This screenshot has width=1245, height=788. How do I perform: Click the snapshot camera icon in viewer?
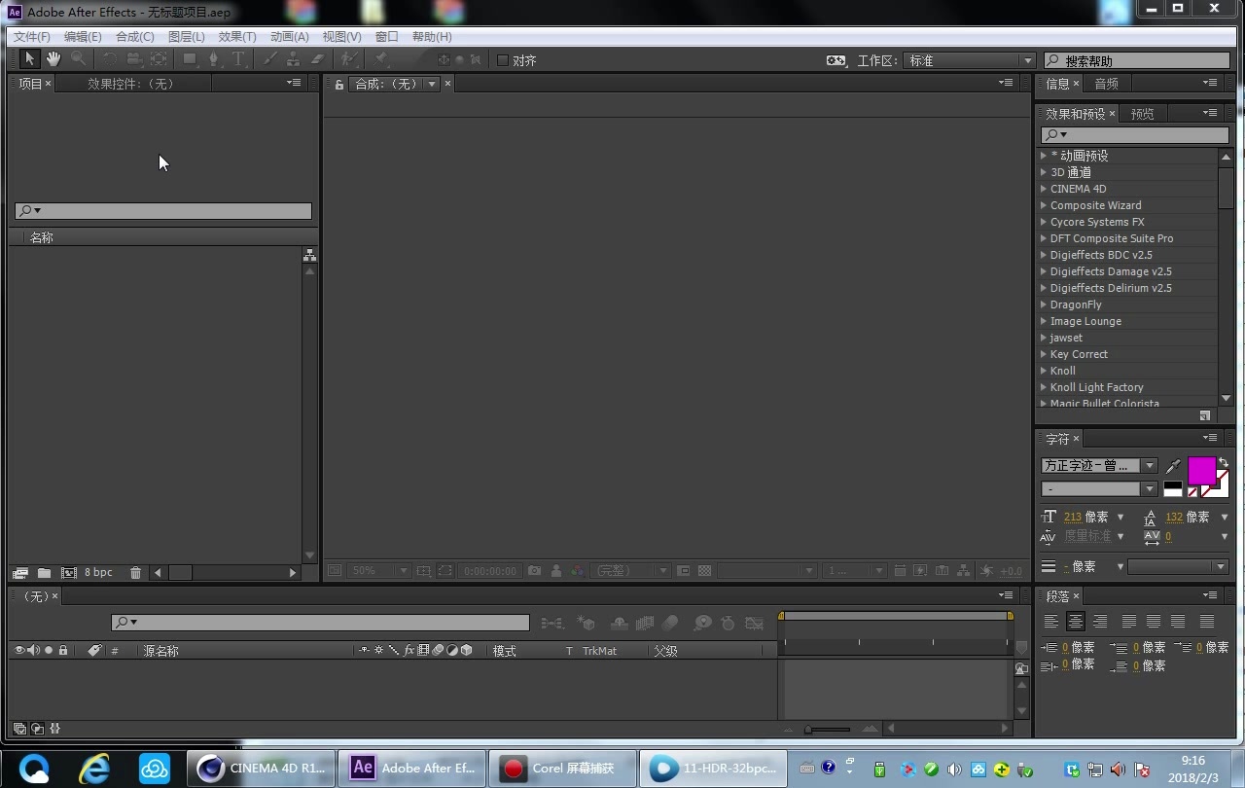(x=534, y=571)
